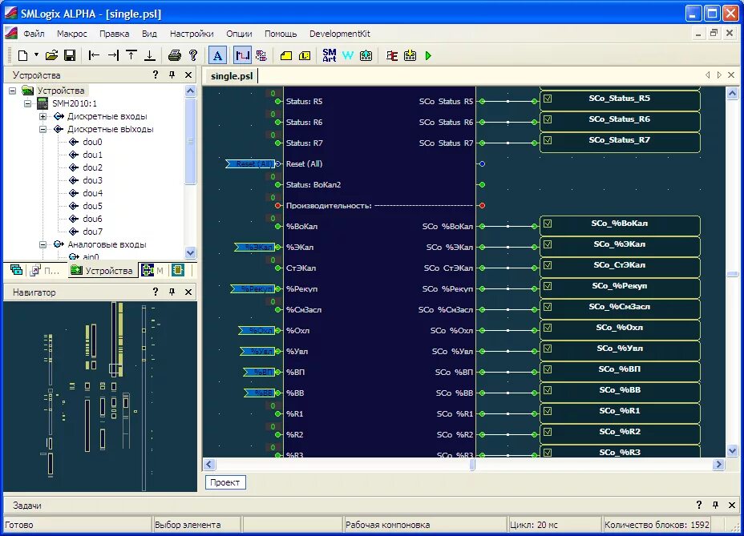Collapse the SMH2010:1 tree node
Image resolution: width=744 pixels, height=536 pixels.
[x=27, y=103]
